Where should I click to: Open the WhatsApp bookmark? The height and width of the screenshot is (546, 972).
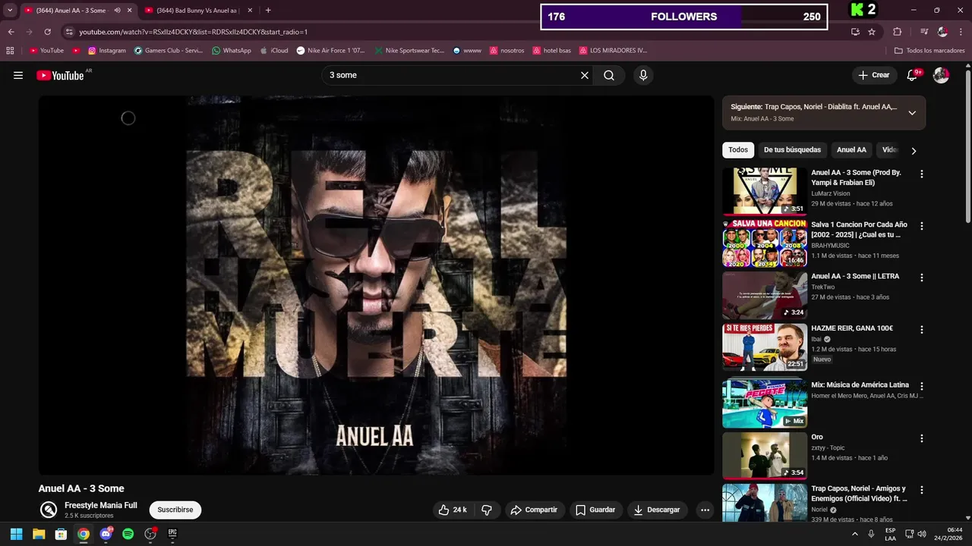(x=232, y=51)
